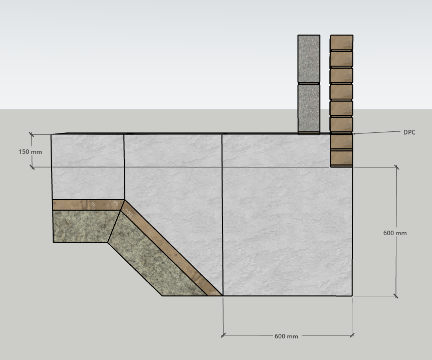The image size is (432, 360).
Task: Click the second brick from the top
Action: (x=341, y=59)
